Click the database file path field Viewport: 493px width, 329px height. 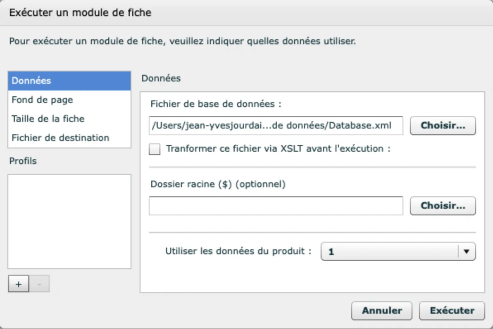tap(276, 126)
